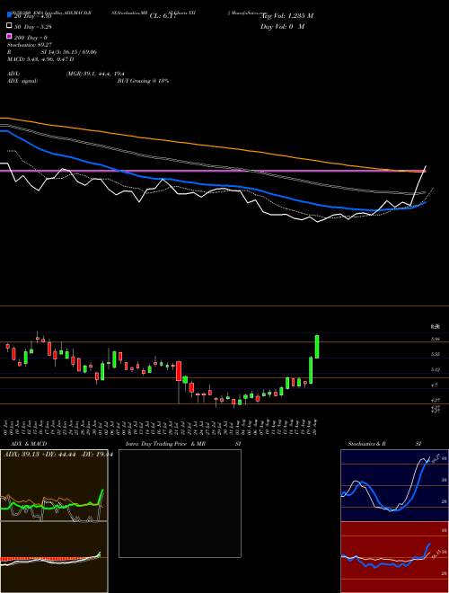Click the Avg Vol: 1.235 M text
Image resolution: width=449 pixels, height=593 pixels.
point(287,16)
